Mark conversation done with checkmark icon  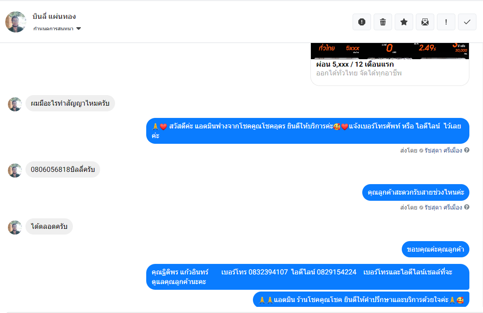click(x=467, y=22)
